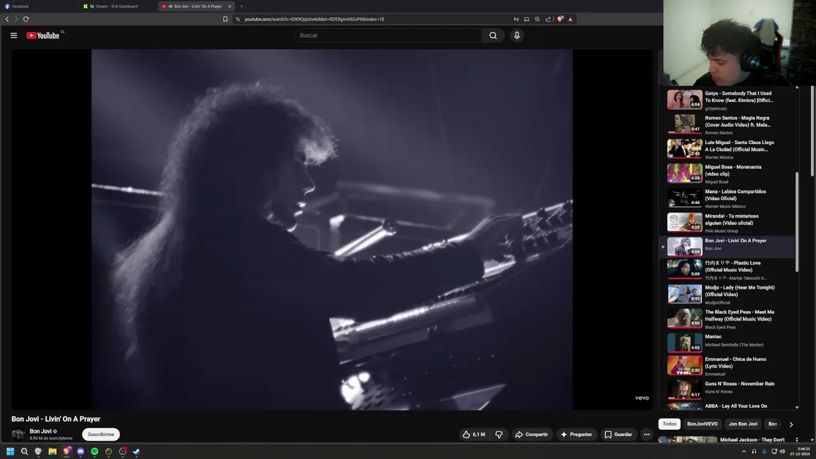Click the Brave rewards triangle icon
The width and height of the screenshot is (816, 459).
[570, 19]
